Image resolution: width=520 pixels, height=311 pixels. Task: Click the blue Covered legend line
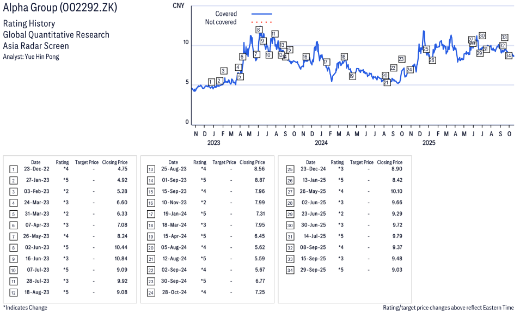point(262,14)
